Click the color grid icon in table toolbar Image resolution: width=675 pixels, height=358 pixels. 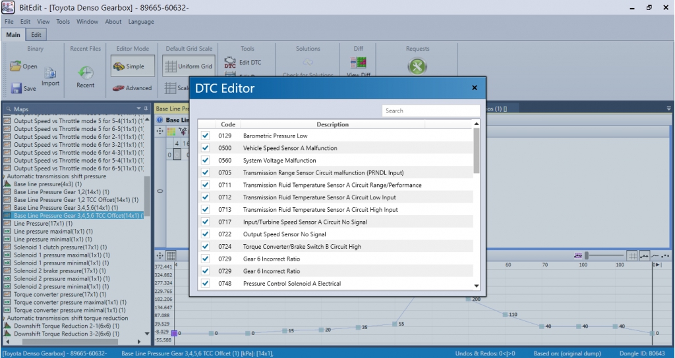pos(171,131)
